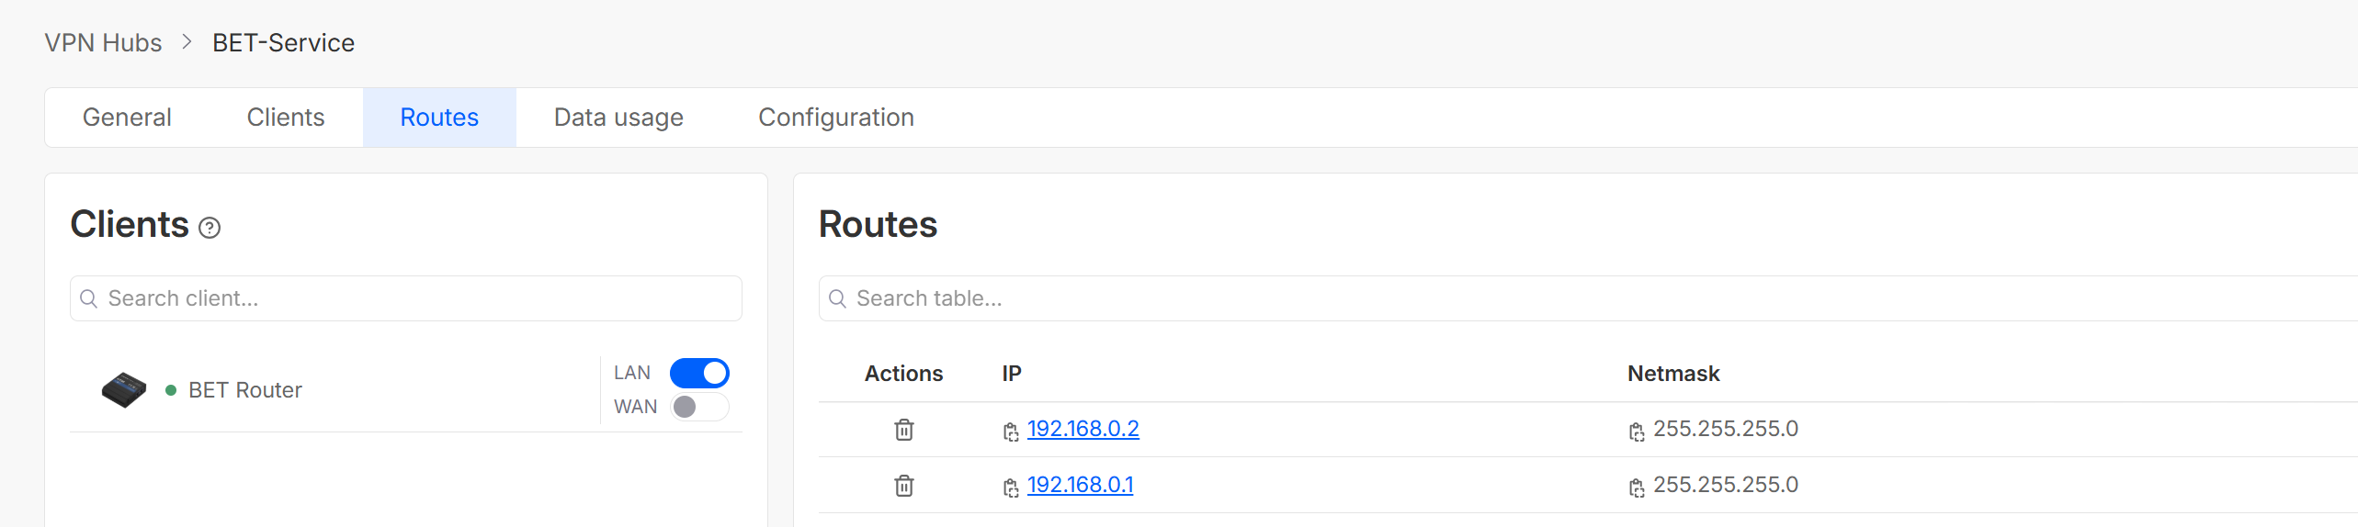Switch to the General tab
The image size is (2358, 527).
(127, 118)
